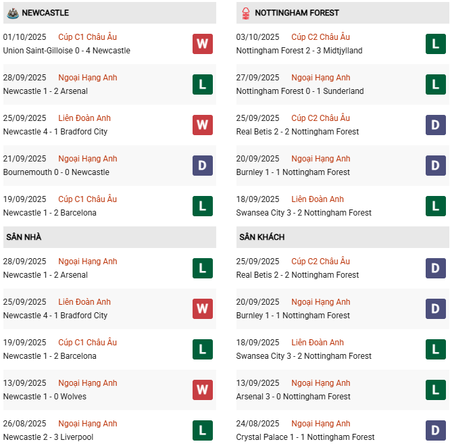
Task: Click the W badge for Union Saint-Gilloise match
Action: click(202, 44)
